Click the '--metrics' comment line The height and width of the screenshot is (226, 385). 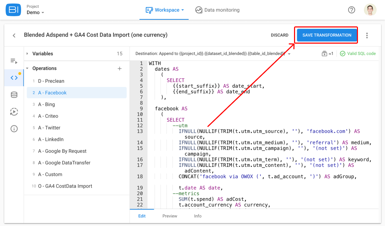coord(186,194)
